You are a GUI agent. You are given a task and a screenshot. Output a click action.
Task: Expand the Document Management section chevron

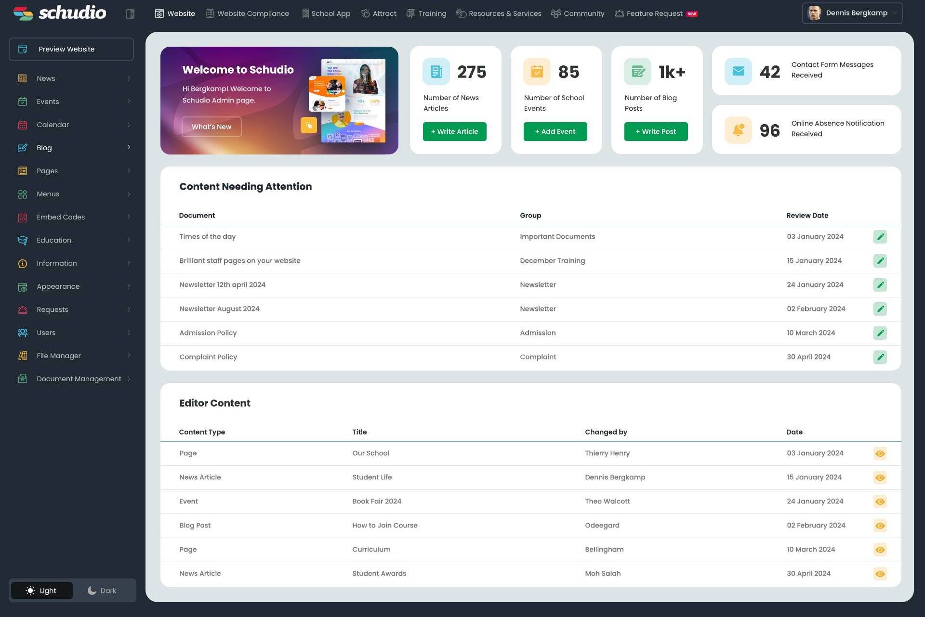point(129,379)
